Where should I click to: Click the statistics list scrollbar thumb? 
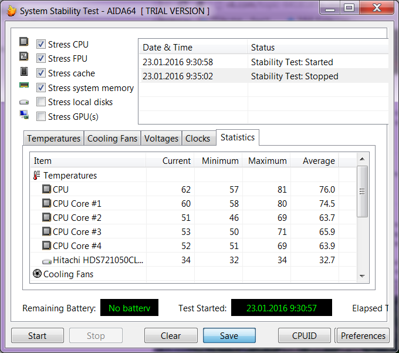[x=363, y=191]
